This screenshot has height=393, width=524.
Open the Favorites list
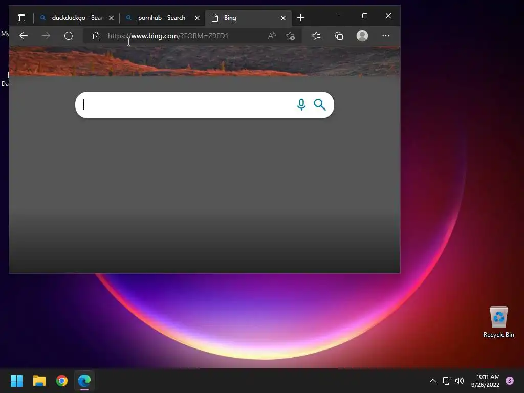pos(316,36)
